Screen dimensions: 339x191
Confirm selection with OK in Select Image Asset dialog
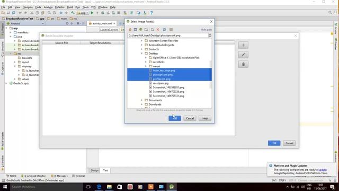pyautogui.click(x=175, y=118)
